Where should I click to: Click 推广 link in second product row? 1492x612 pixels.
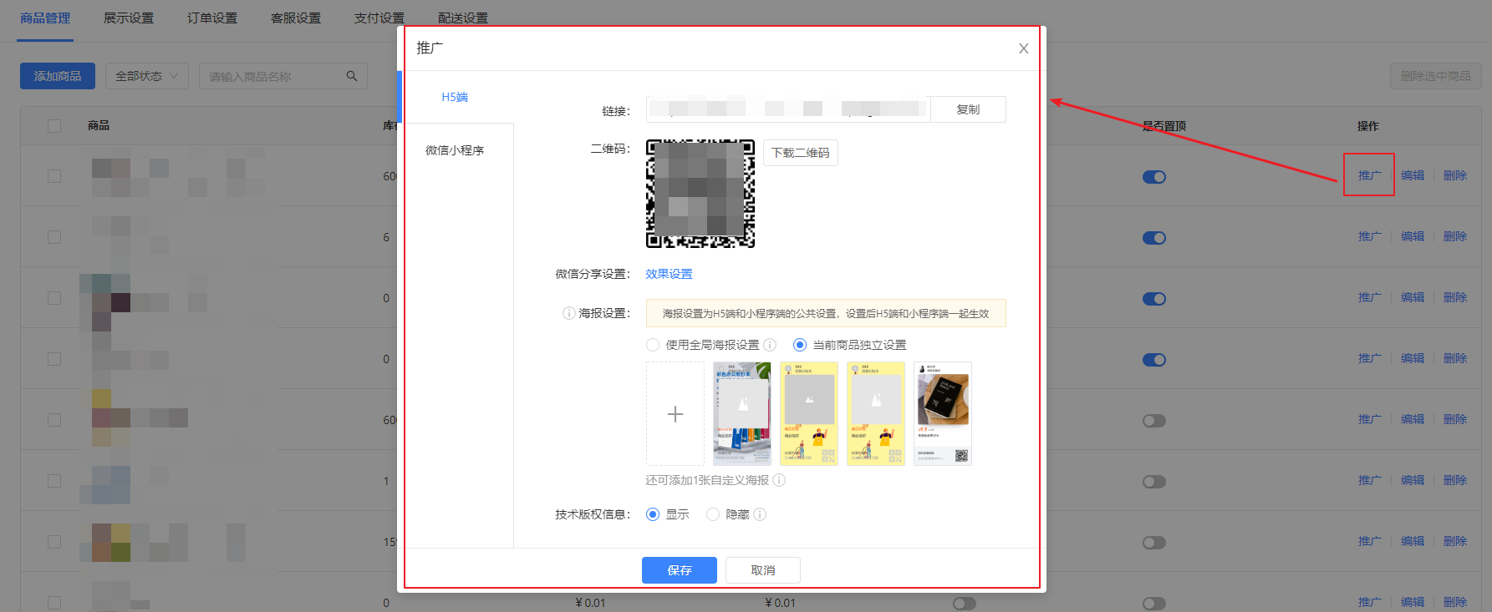tap(1369, 236)
